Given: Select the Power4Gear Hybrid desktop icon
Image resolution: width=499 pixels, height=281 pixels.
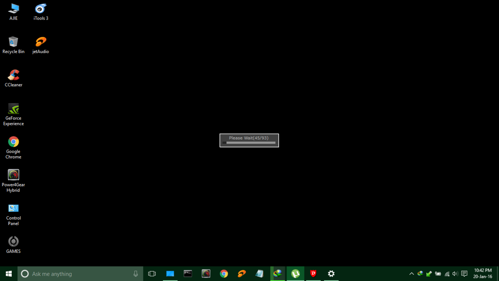Looking at the screenshot, I should 14,181.
